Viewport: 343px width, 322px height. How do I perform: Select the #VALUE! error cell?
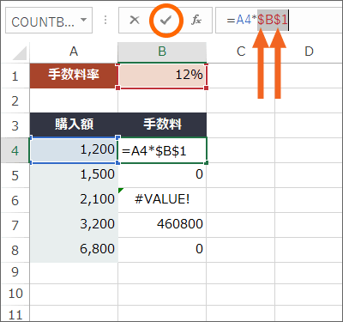(162, 199)
